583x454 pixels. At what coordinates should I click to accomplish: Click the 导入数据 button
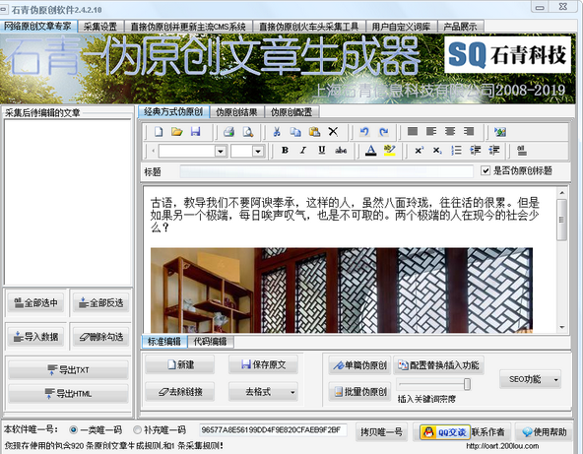click(x=36, y=337)
